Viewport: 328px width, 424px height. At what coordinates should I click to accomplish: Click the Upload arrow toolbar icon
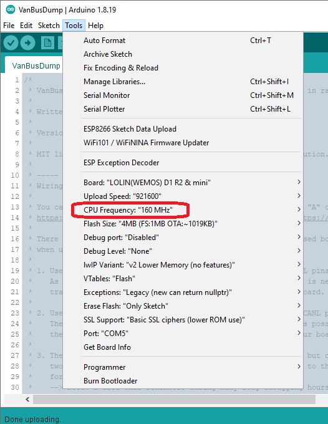point(27,43)
